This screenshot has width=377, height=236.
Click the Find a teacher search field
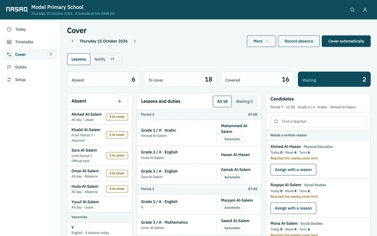click(318, 121)
